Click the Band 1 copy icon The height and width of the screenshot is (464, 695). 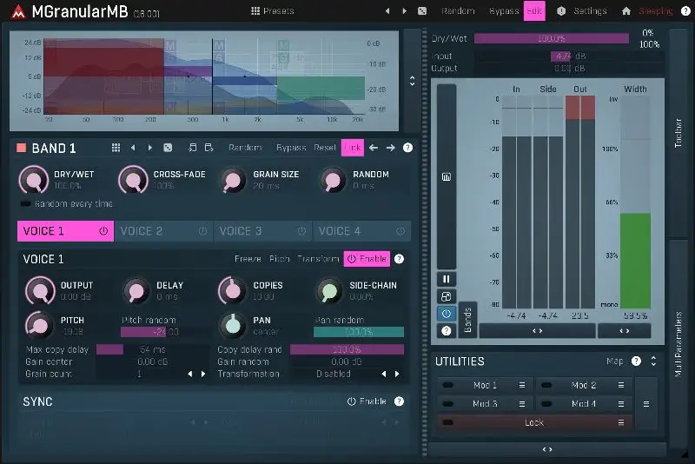[193, 148]
